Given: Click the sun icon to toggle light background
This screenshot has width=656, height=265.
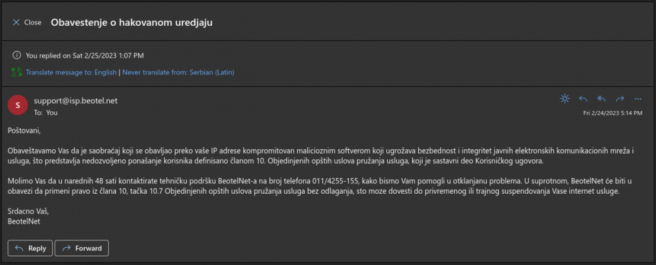Looking at the screenshot, I should tap(565, 99).
